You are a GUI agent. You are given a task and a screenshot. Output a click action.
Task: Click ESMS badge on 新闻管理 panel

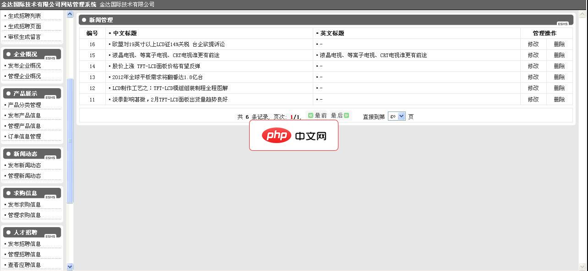[x=563, y=24]
